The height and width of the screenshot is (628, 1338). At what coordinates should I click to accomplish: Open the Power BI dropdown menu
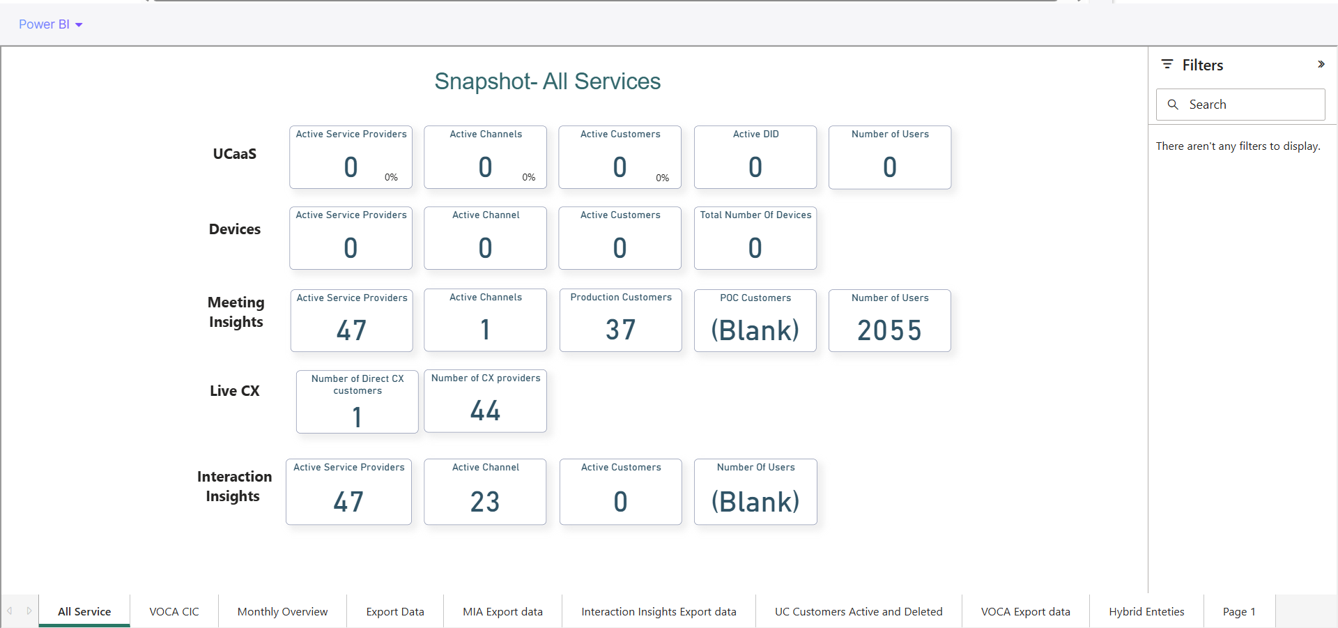(50, 24)
